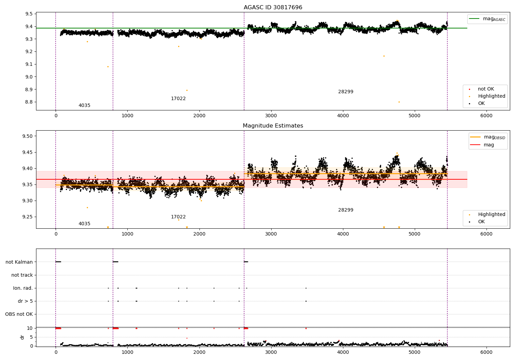Select the mag AGASC legend entry in top plot
Screen dimensions: 515x360
click(x=488, y=19)
